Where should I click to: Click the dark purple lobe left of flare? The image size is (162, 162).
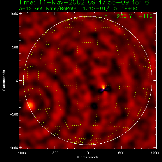101,91
